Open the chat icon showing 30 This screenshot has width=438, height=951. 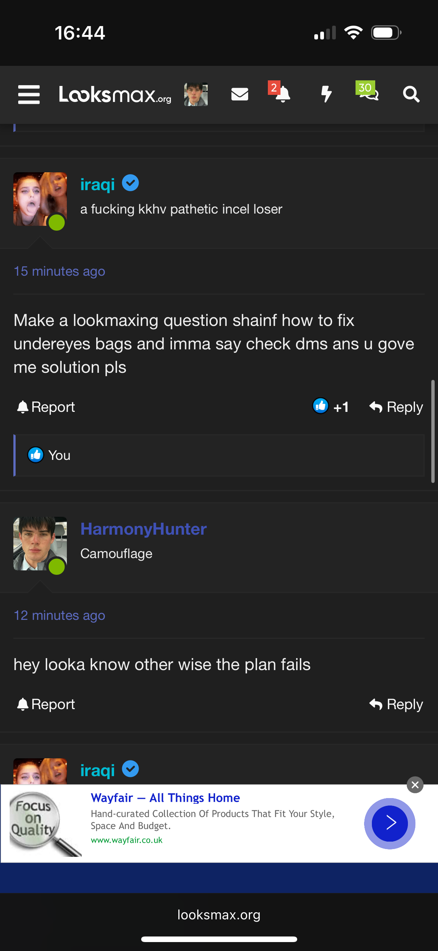pyautogui.click(x=368, y=93)
